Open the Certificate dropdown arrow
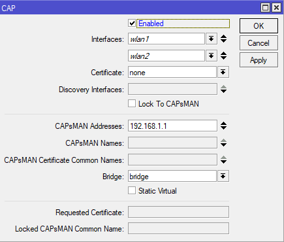The image size is (284, 242). [x=223, y=72]
